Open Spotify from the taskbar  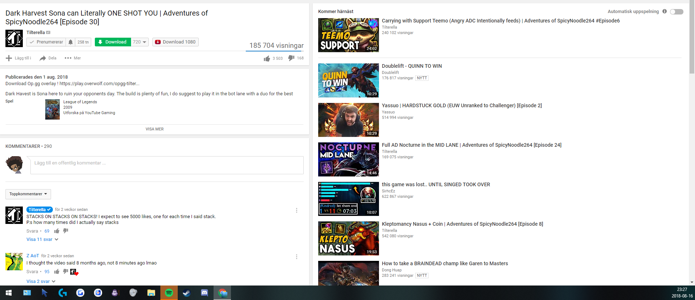(x=169, y=293)
